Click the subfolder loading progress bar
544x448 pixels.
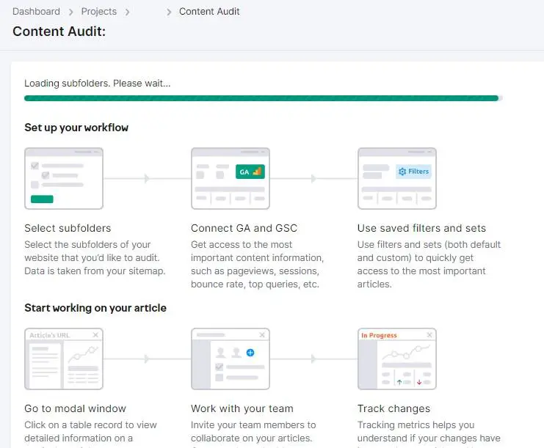click(x=263, y=98)
